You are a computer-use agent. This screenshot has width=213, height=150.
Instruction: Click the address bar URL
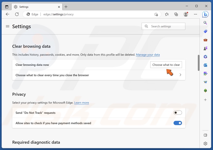[59, 14]
